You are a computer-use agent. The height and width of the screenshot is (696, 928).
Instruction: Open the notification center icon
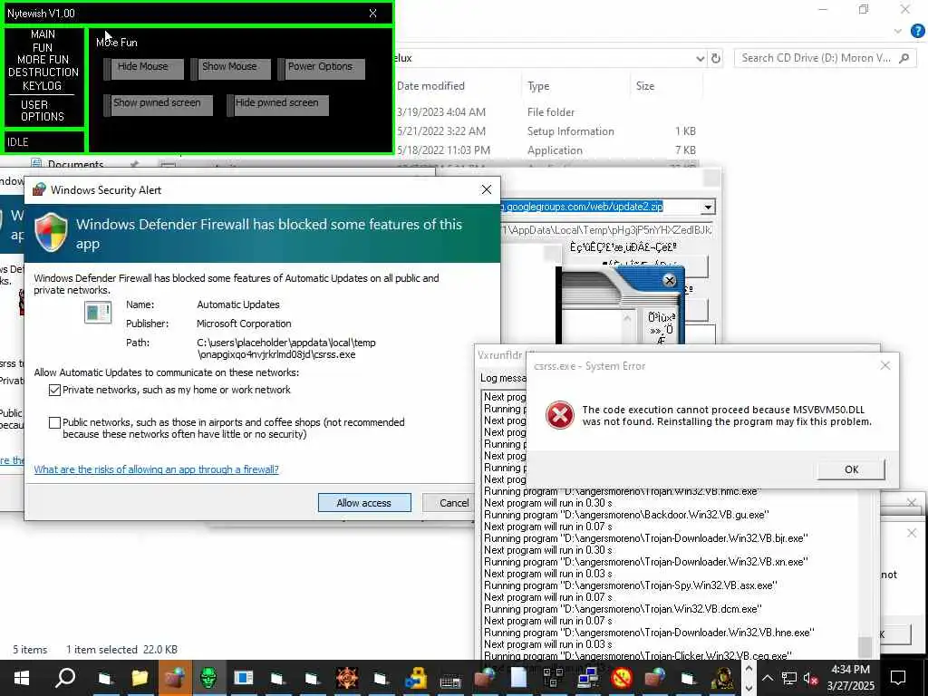pos(898,678)
